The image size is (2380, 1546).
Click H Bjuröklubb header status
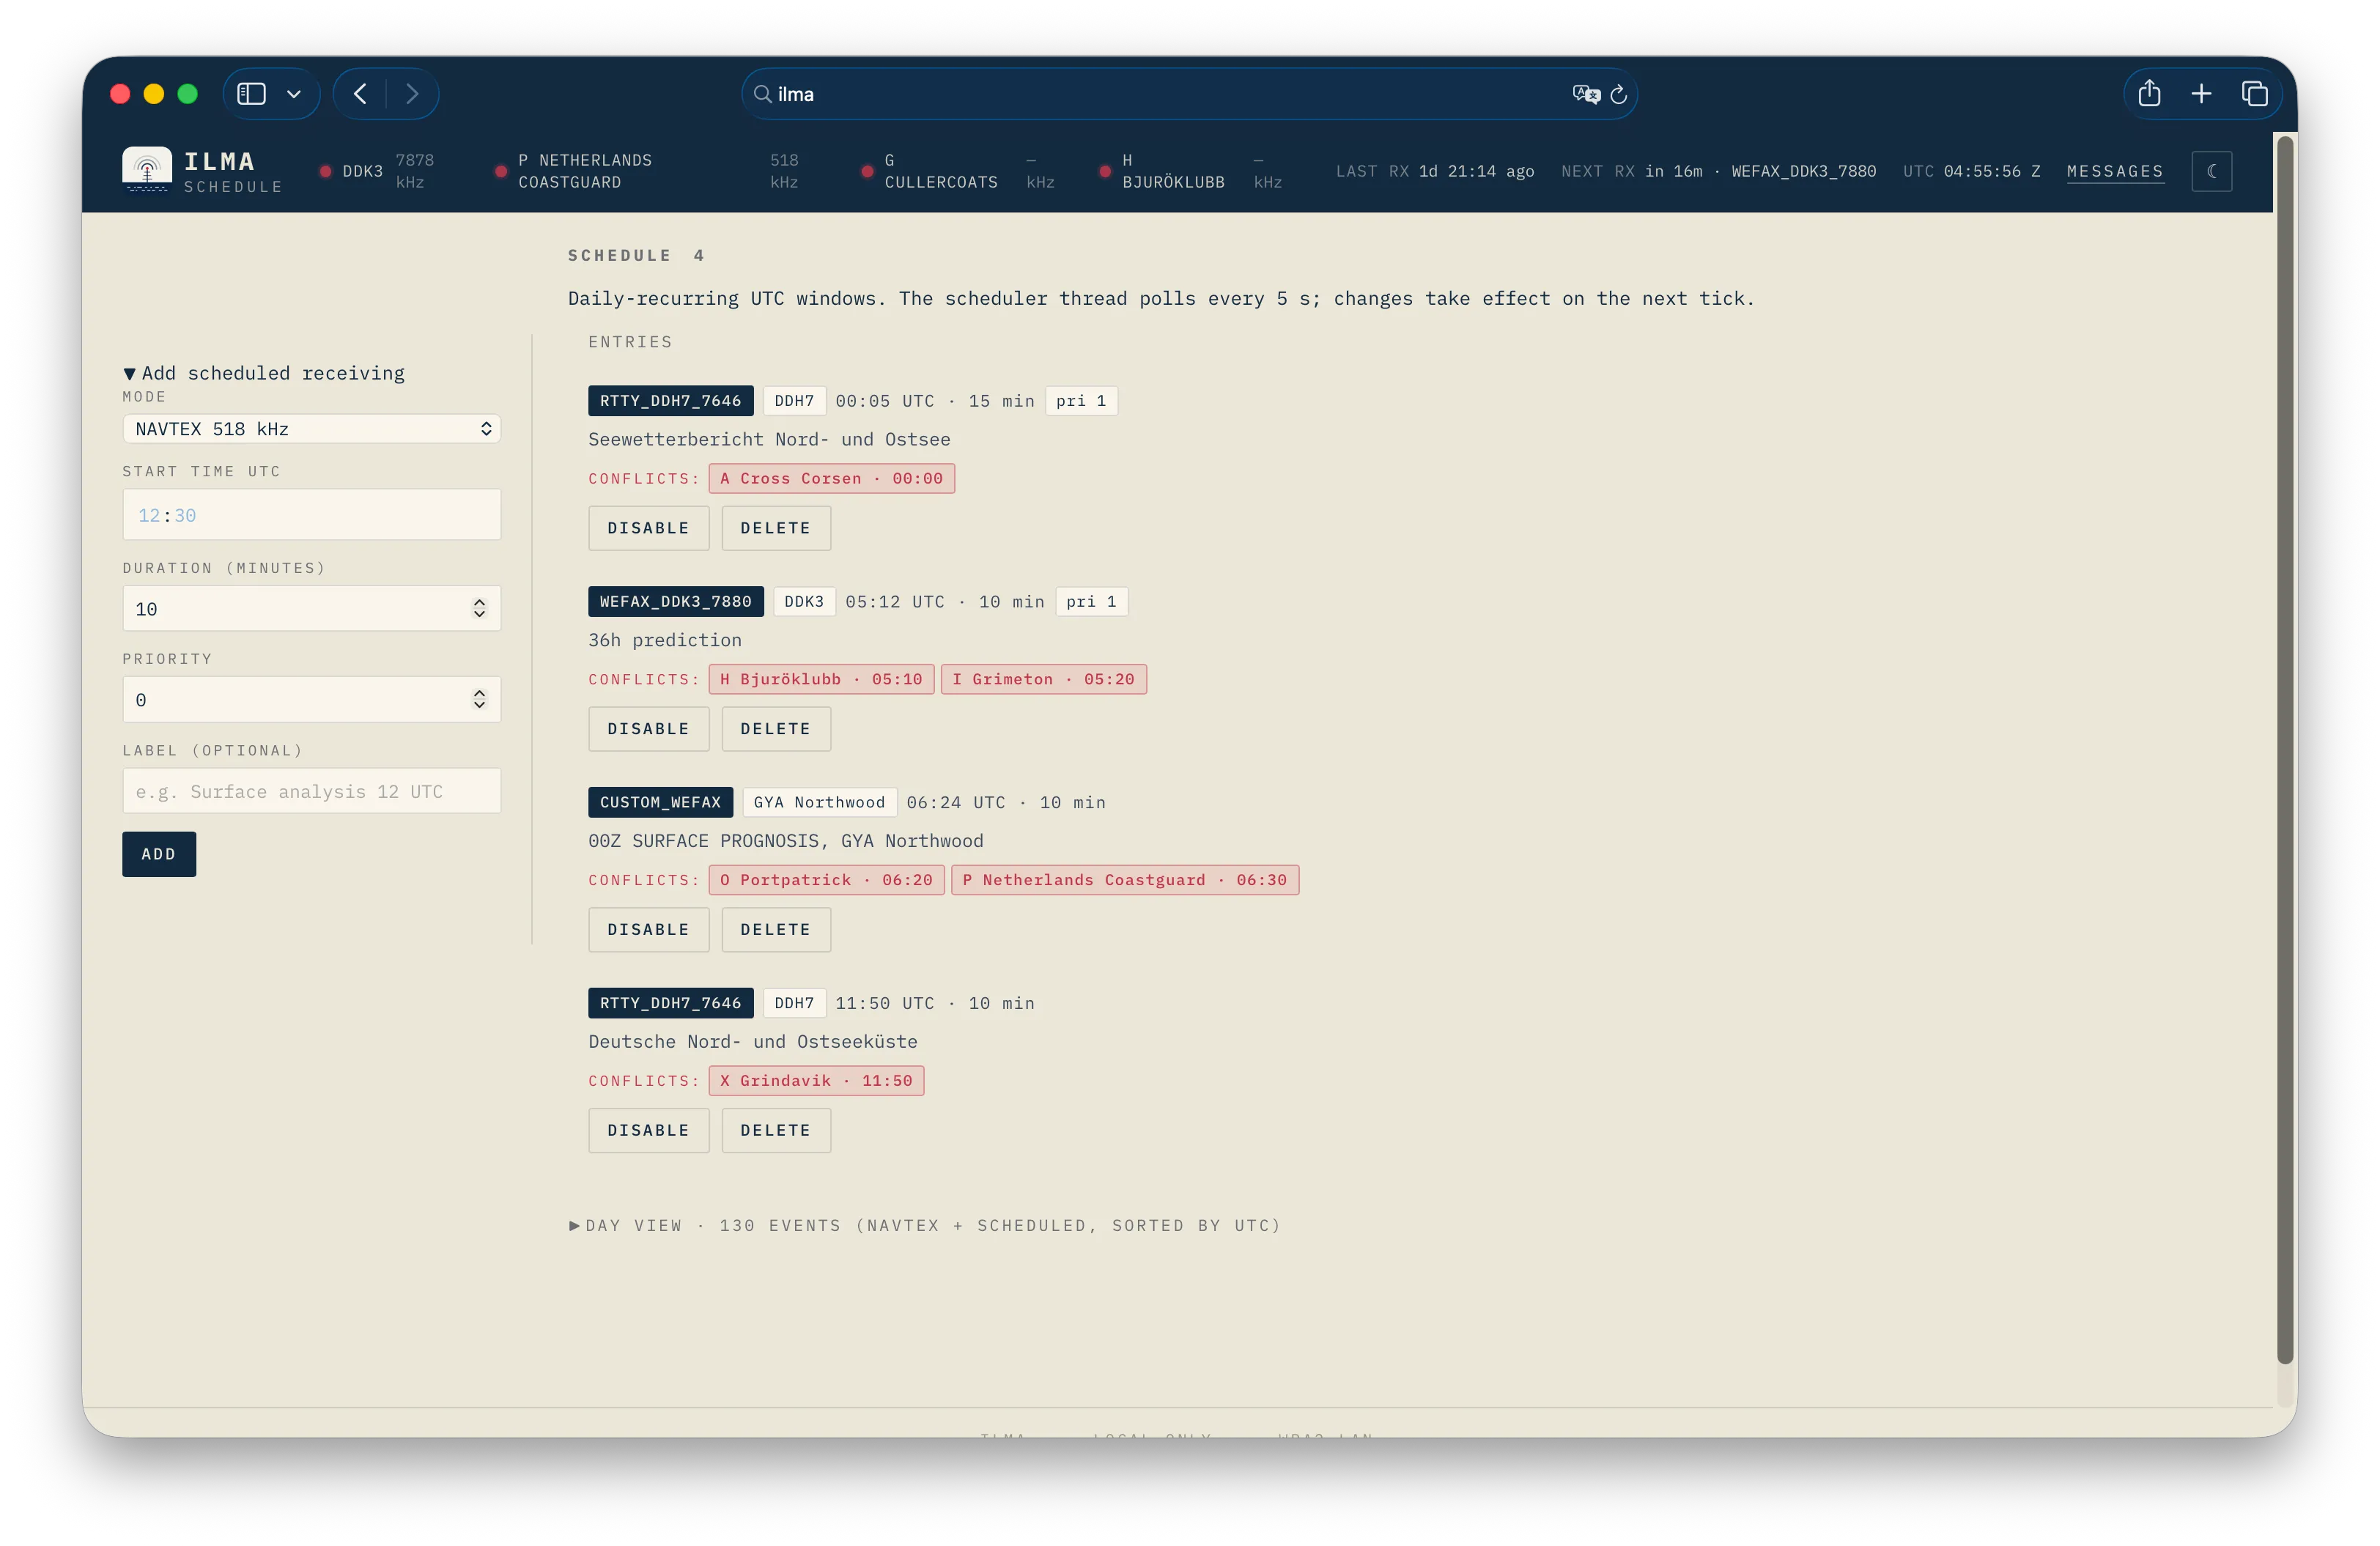click(x=1190, y=171)
